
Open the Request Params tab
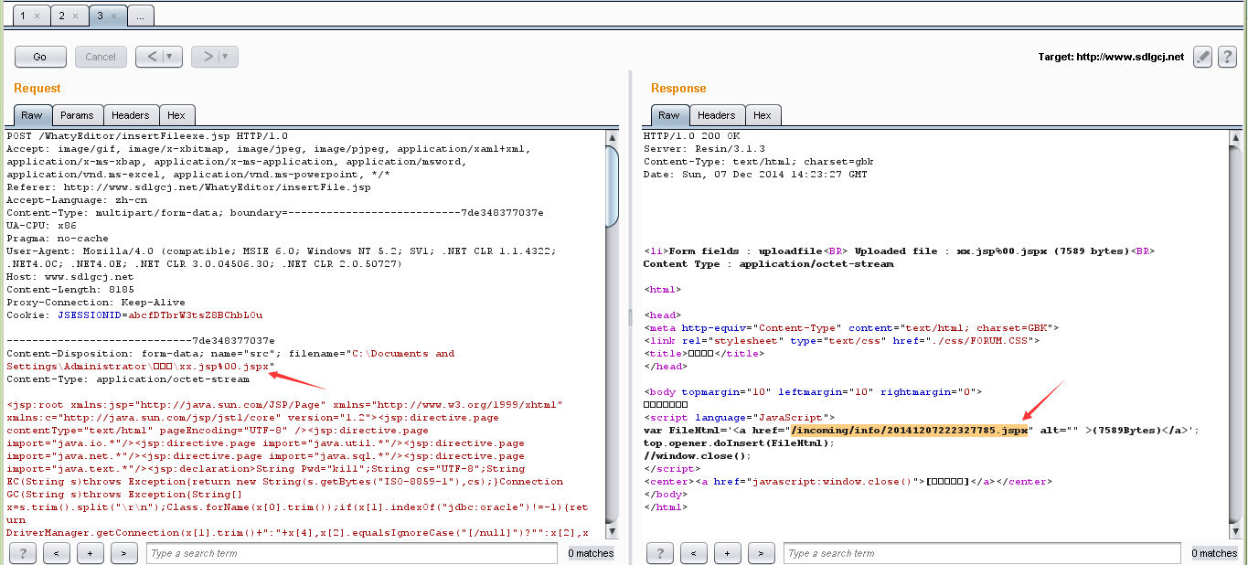[x=78, y=115]
